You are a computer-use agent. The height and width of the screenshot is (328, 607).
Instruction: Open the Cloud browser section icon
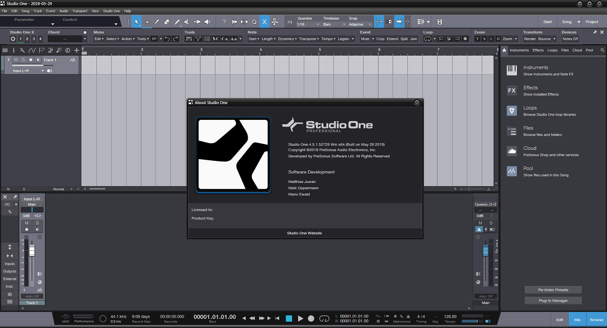pyautogui.click(x=512, y=151)
